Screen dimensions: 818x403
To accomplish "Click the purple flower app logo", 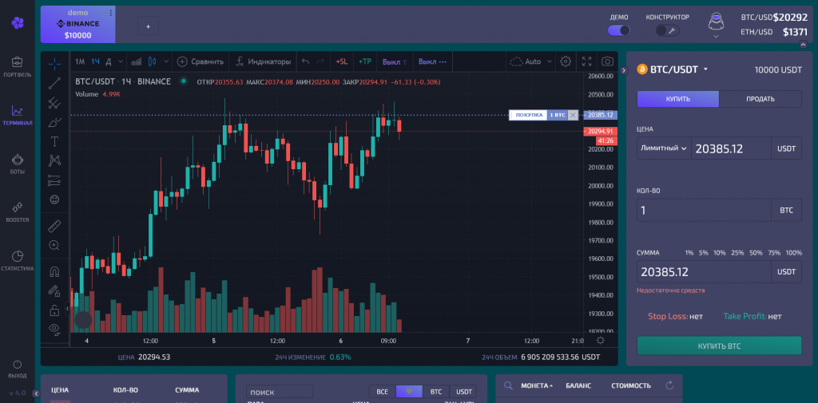I will coord(18,22).
